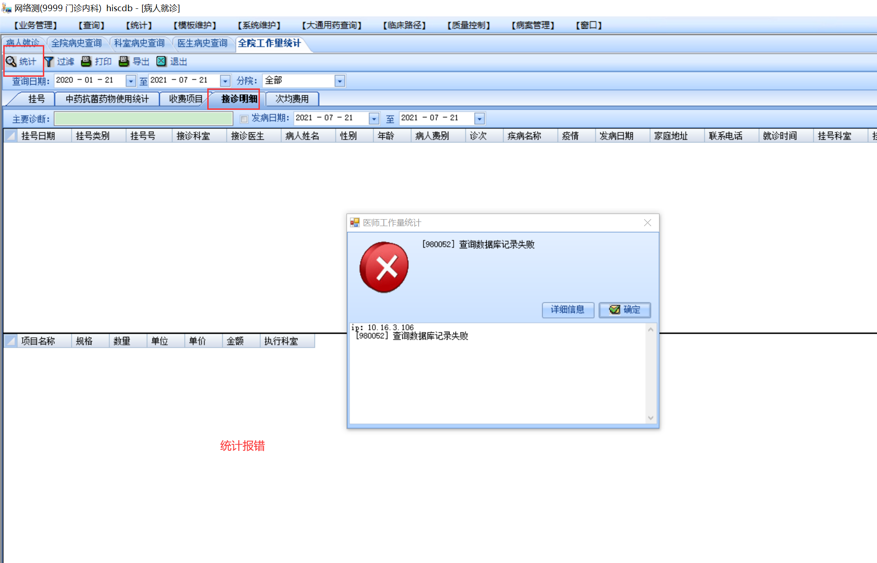Click the 打印 printer icon

(86, 61)
